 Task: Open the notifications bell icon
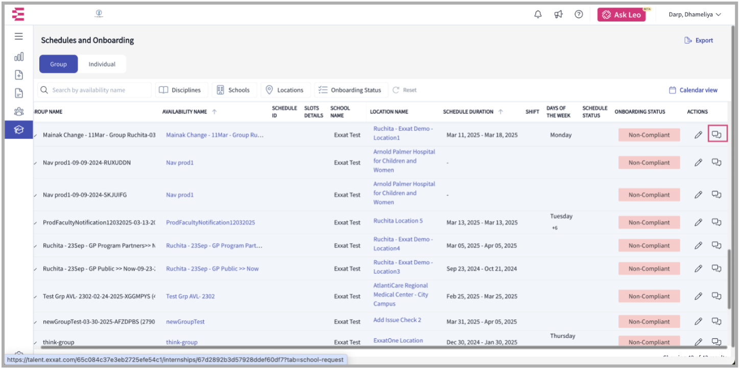(538, 15)
